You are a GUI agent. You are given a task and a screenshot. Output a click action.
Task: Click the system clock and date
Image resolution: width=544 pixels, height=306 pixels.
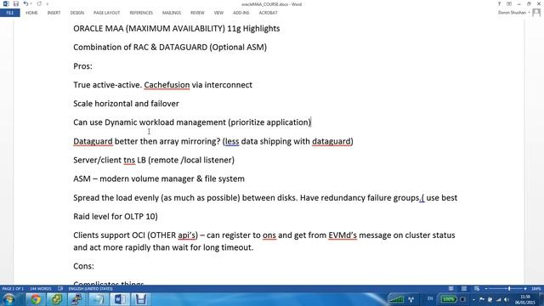pyautogui.click(x=525, y=299)
